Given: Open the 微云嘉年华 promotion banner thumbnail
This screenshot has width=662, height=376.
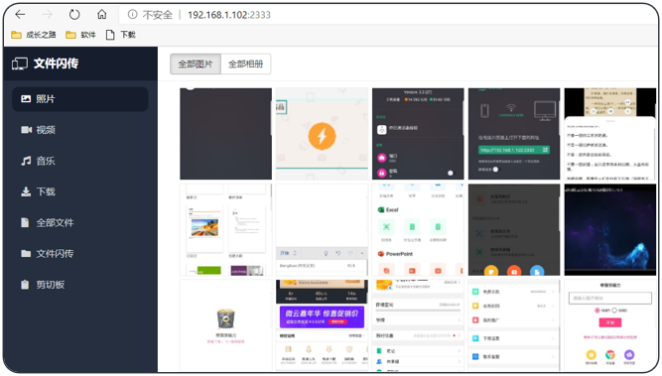Looking at the screenshot, I should click(x=322, y=325).
